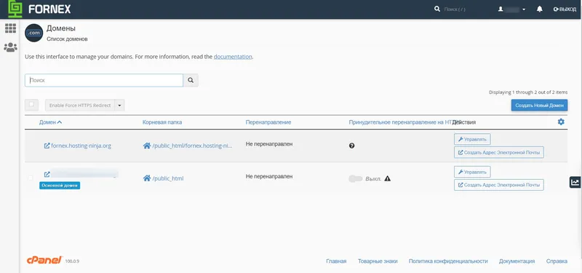Click into the domain Поиск input field
This screenshot has width=582, height=273.
point(104,80)
